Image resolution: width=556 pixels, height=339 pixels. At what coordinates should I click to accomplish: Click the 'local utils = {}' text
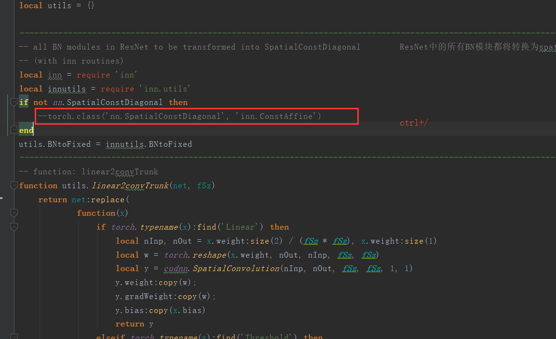click(x=57, y=5)
